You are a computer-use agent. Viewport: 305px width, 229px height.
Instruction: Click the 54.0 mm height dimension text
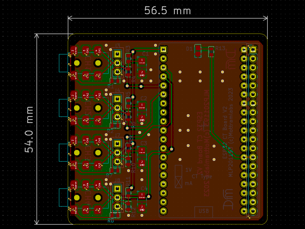coord(29,129)
